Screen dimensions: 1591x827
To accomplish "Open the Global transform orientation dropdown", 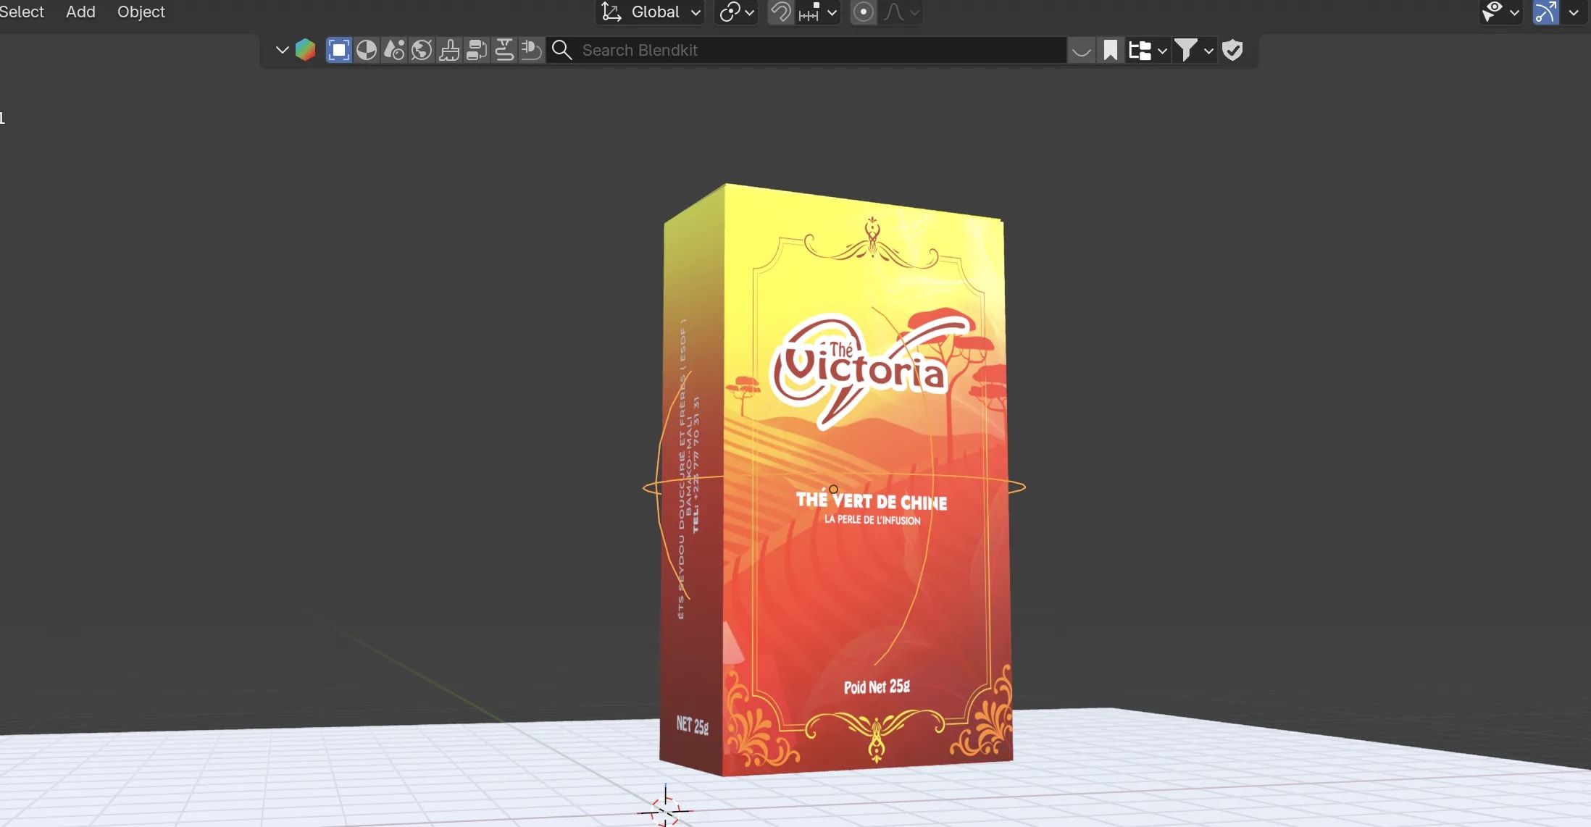I will (x=651, y=12).
